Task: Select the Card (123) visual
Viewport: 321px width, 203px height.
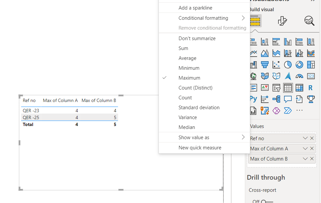Action: [311, 76]
